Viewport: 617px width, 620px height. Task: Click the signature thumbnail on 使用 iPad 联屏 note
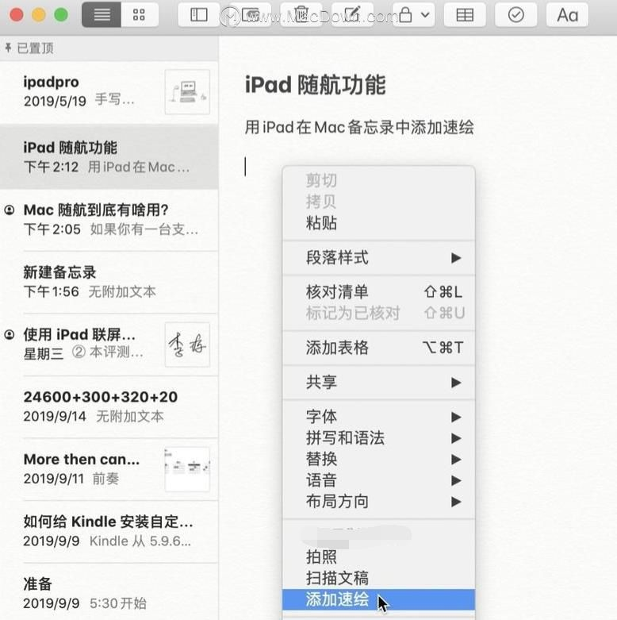point(187,345)
